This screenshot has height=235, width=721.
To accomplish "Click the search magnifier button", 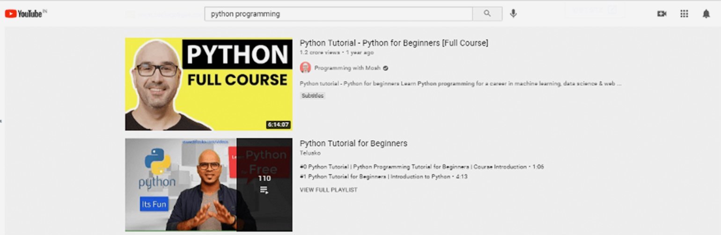I will [x=487, y=14].
